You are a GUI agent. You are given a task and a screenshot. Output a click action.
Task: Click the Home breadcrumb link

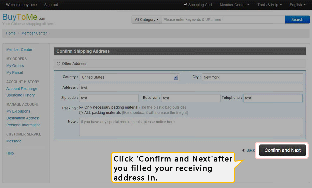coord(11,33)
